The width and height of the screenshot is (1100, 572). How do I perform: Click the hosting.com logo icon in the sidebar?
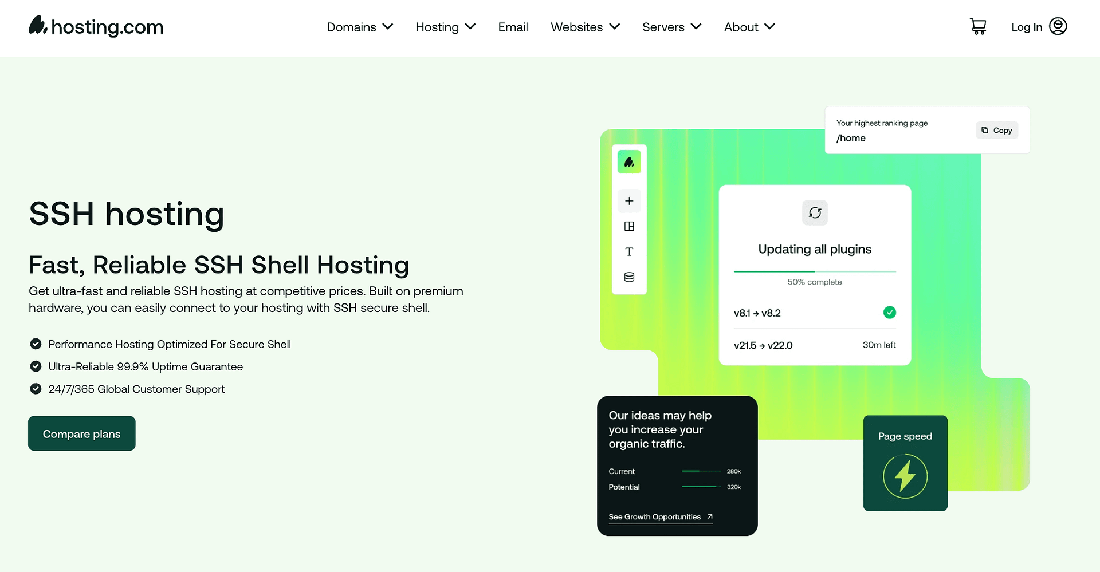(x=629, y=161)
